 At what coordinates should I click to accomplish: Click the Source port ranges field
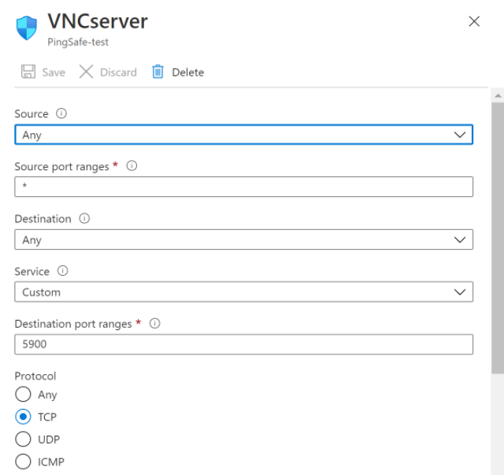[x=243, y=187]
